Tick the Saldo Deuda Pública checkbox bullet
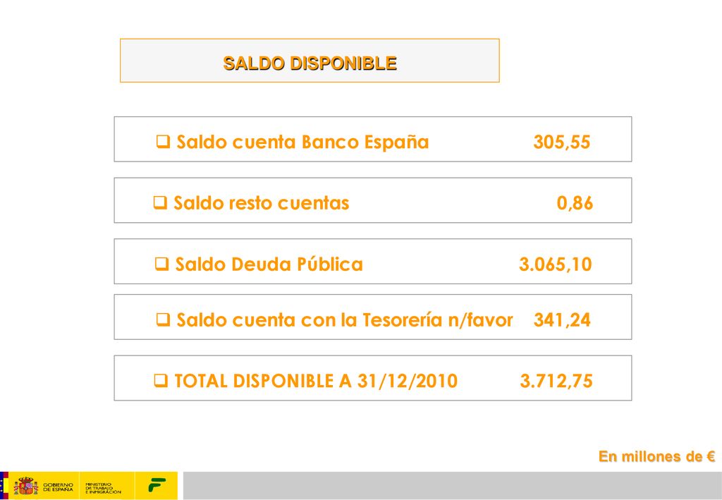Screen dimensions: 722x500 [x=161, y=263]
